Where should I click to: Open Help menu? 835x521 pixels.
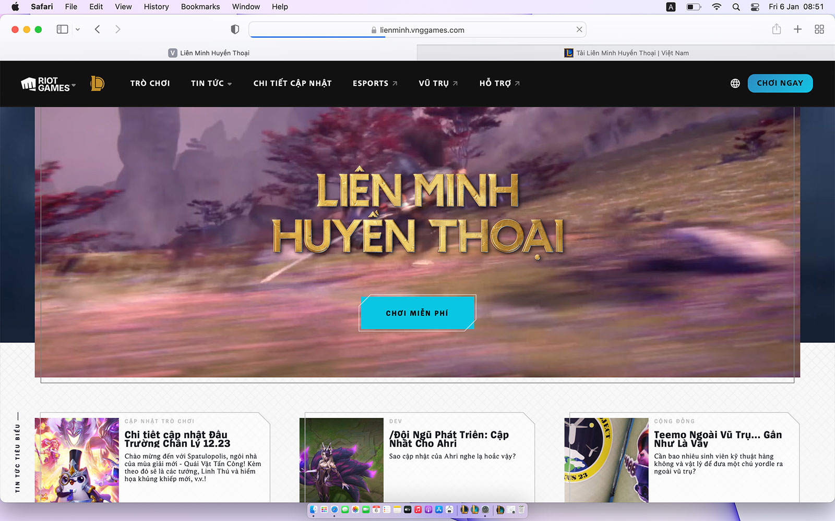[x=280, y=7]
